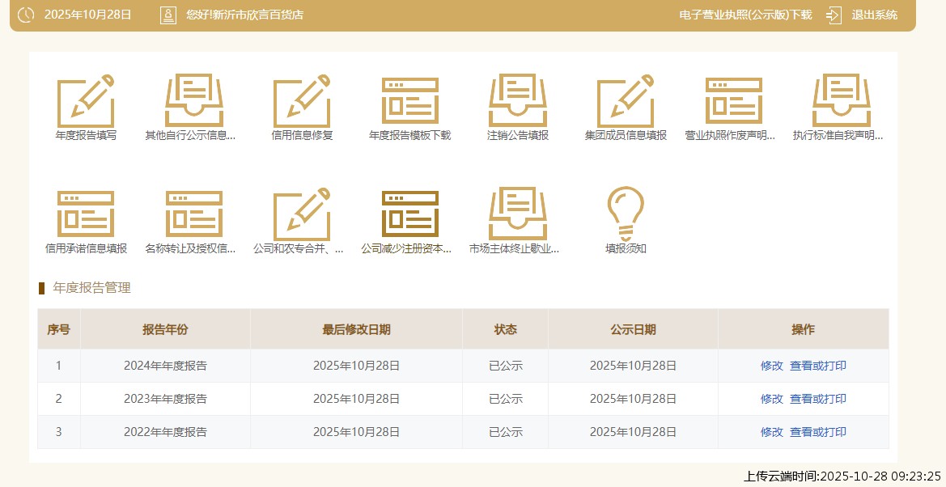Open the 注销公告填报 icon
Image resolution: width=946 pixels, height=487 pixels.
[518, 101]
